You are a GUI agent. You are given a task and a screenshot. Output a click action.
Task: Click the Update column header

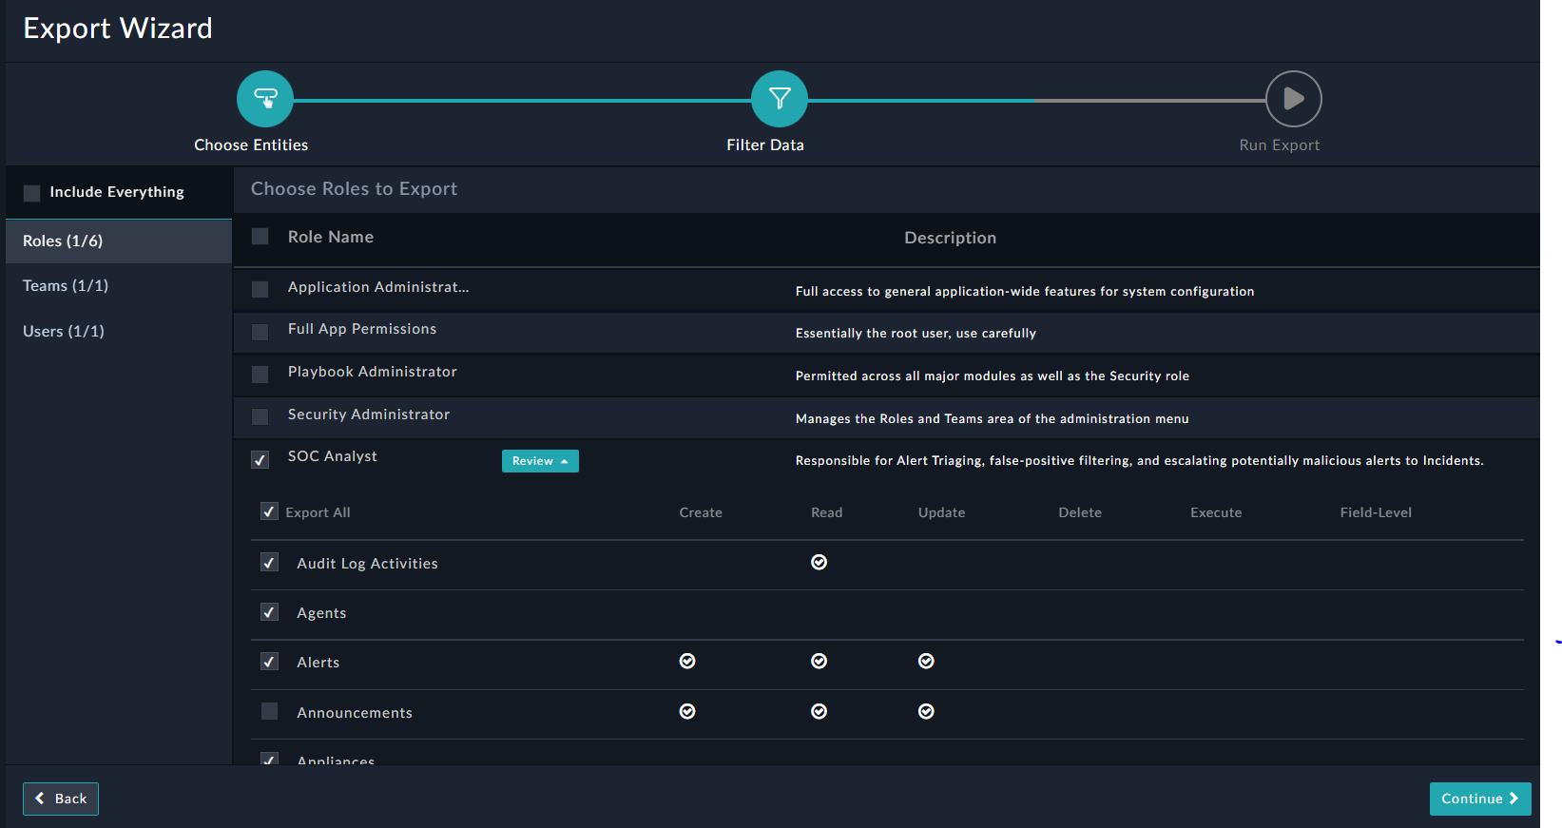(x=942, y=512)
